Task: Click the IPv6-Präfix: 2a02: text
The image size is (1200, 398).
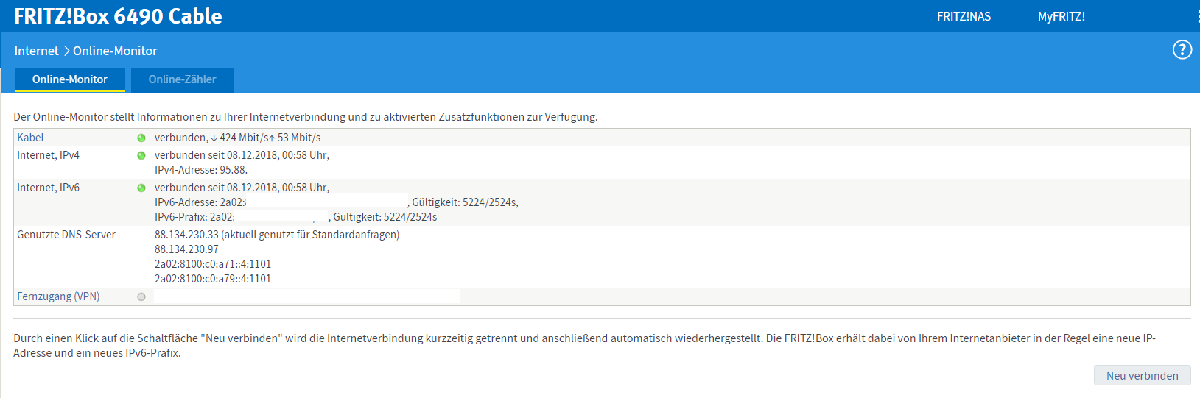Action: [194, 217]
